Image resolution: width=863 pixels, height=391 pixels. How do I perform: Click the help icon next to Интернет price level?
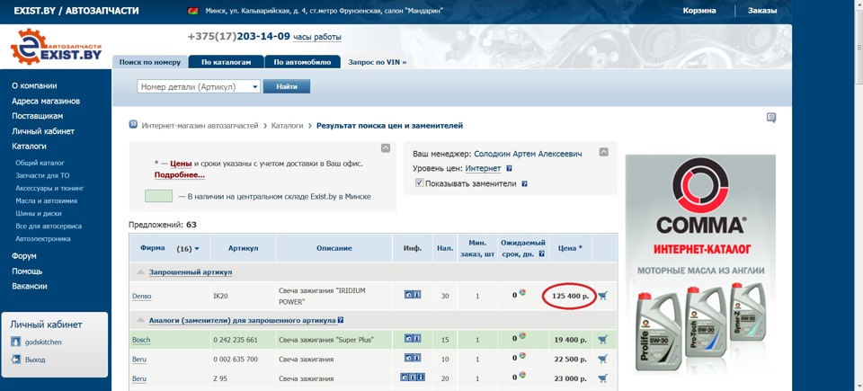509,168
